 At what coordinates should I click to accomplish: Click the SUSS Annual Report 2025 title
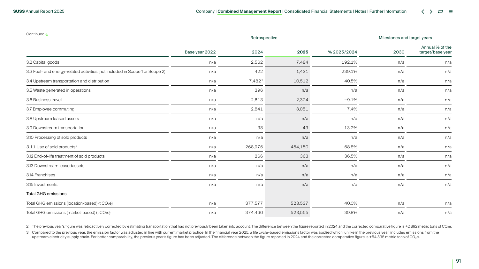39,11
